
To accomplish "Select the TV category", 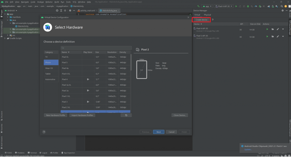I will [x=51, y=57].
